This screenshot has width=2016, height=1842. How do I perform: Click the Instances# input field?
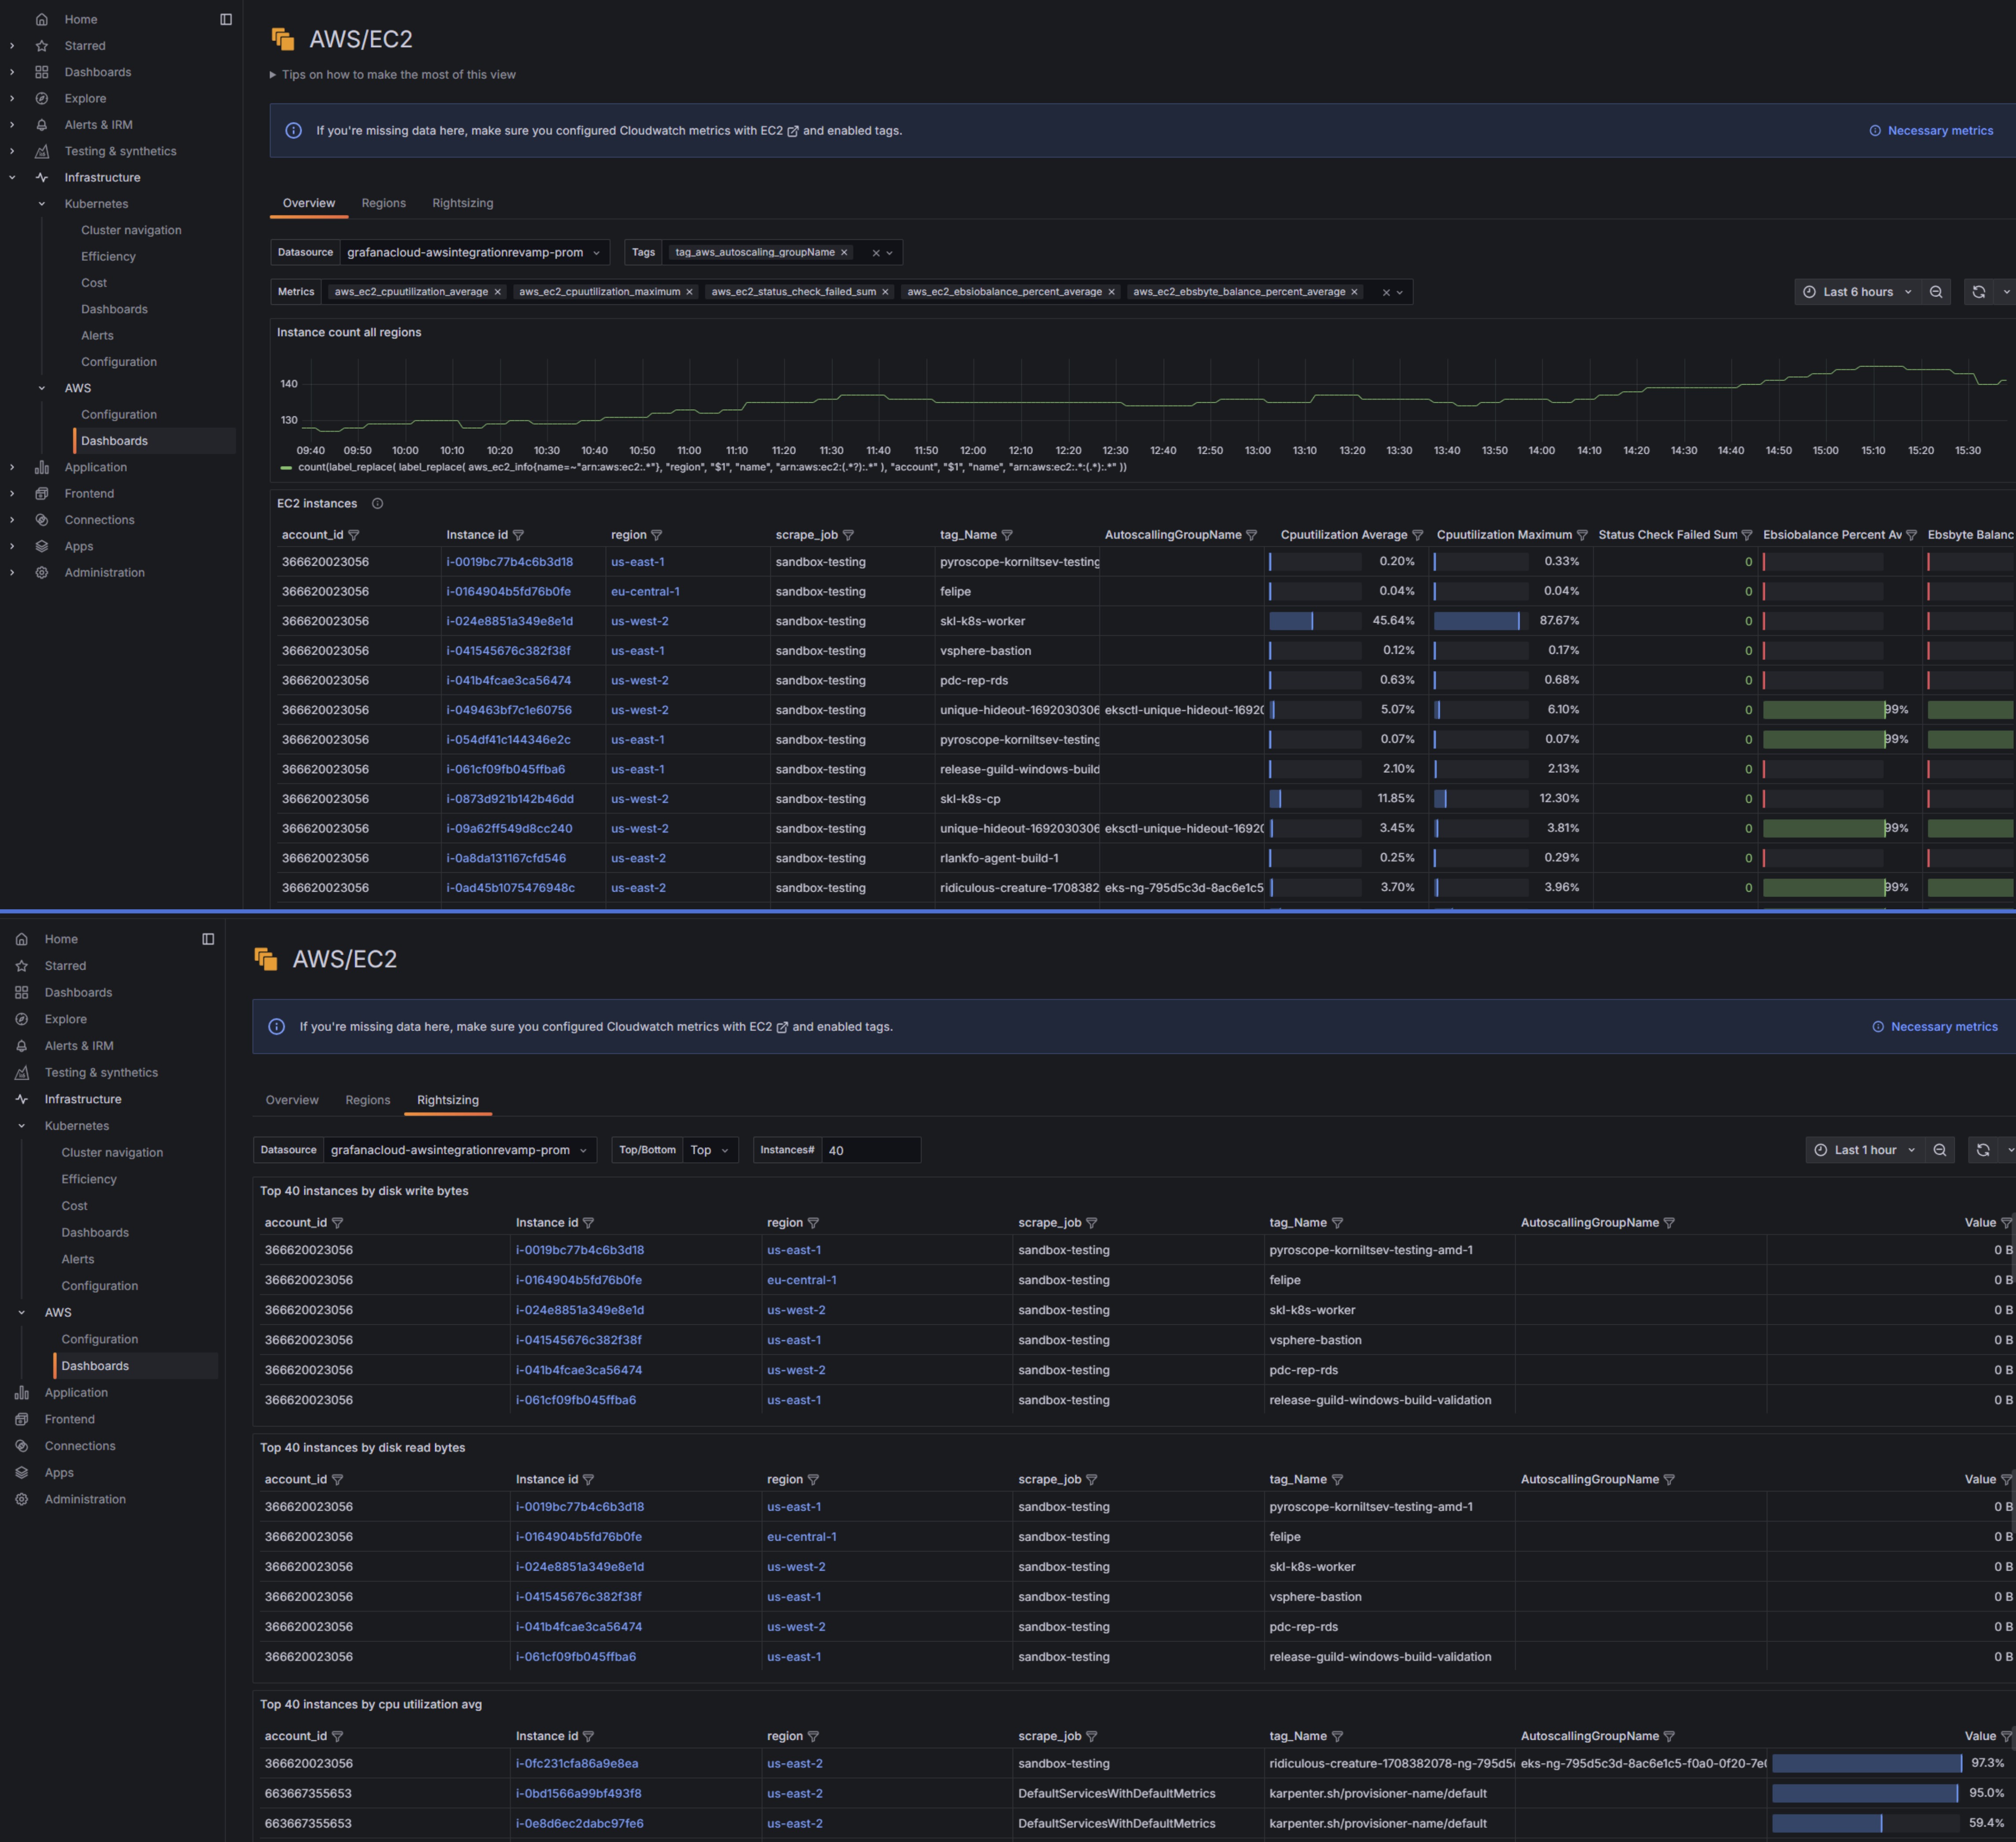(872, 1150)
